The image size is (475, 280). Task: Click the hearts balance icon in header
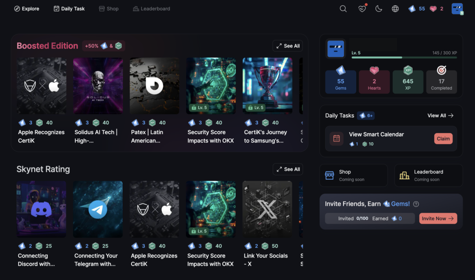[433, 9]
